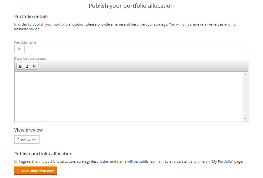Click the "View preview" section heading
Screen dimensions: 263x178
click(29, 130)
